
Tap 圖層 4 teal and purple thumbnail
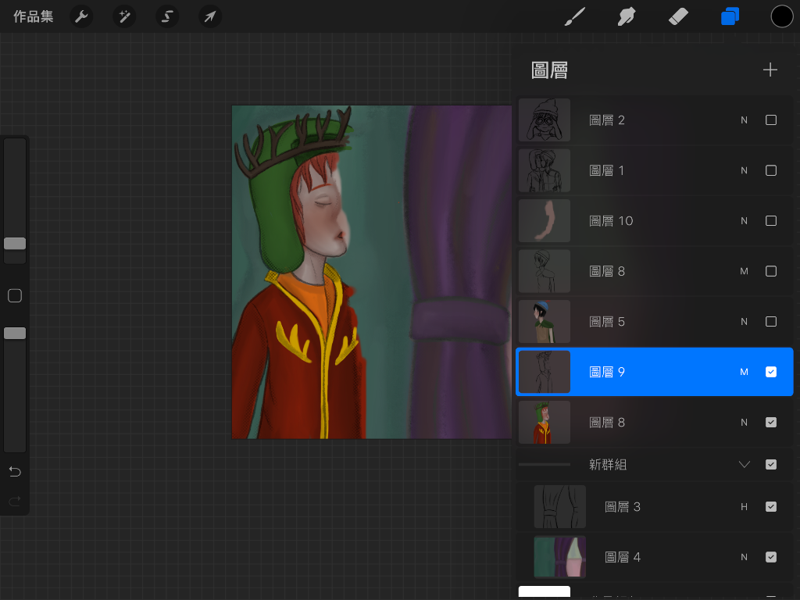559,557
